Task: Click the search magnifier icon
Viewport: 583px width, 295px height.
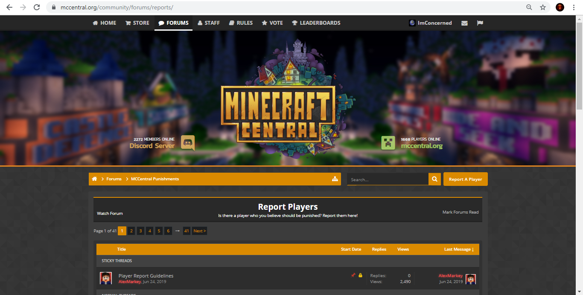Action: 434,179
